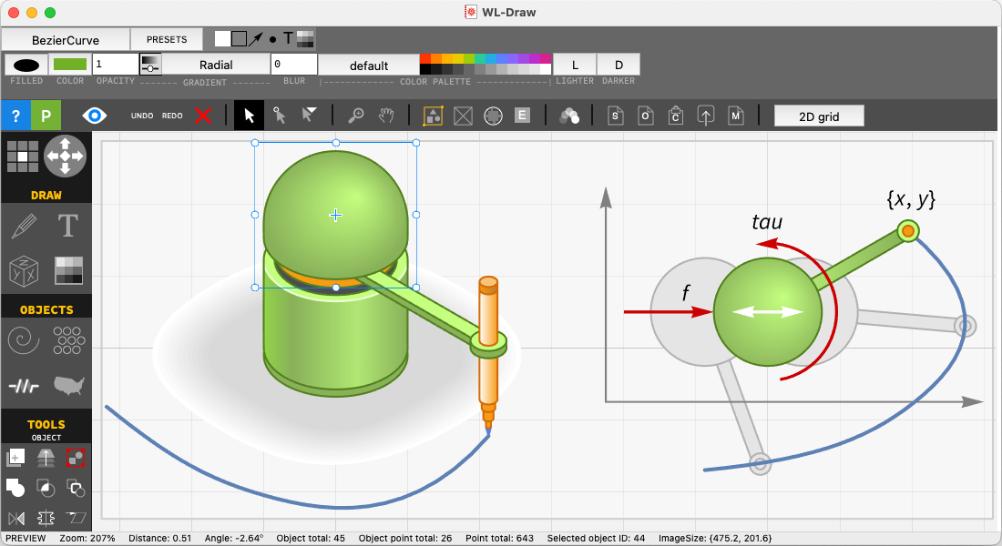The image size is (1002, 546).
Task: Click the UNDO button
Action: 142,116
